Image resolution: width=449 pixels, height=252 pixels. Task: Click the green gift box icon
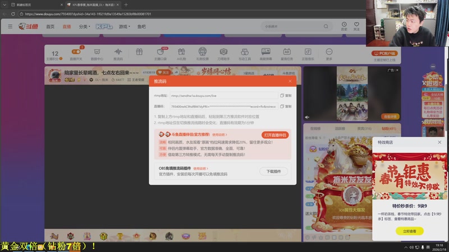click(x=103, y=236)
